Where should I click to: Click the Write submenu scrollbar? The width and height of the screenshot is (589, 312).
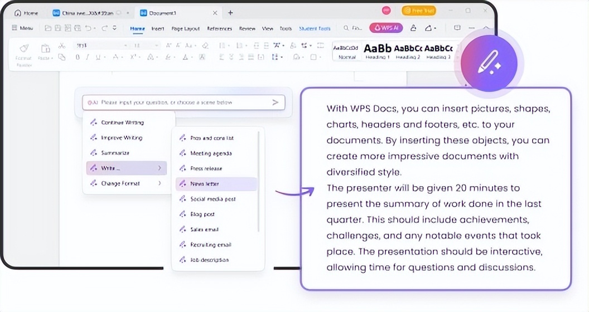[258, 182]
